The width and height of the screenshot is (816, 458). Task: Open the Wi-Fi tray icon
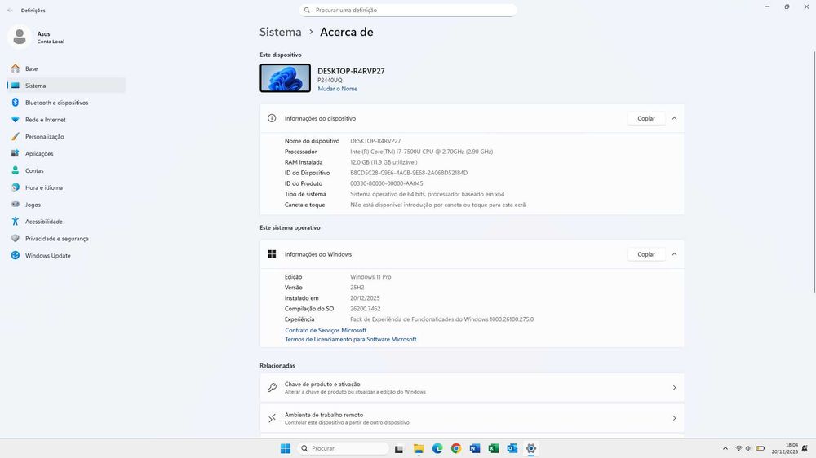[x=738, y=448]
